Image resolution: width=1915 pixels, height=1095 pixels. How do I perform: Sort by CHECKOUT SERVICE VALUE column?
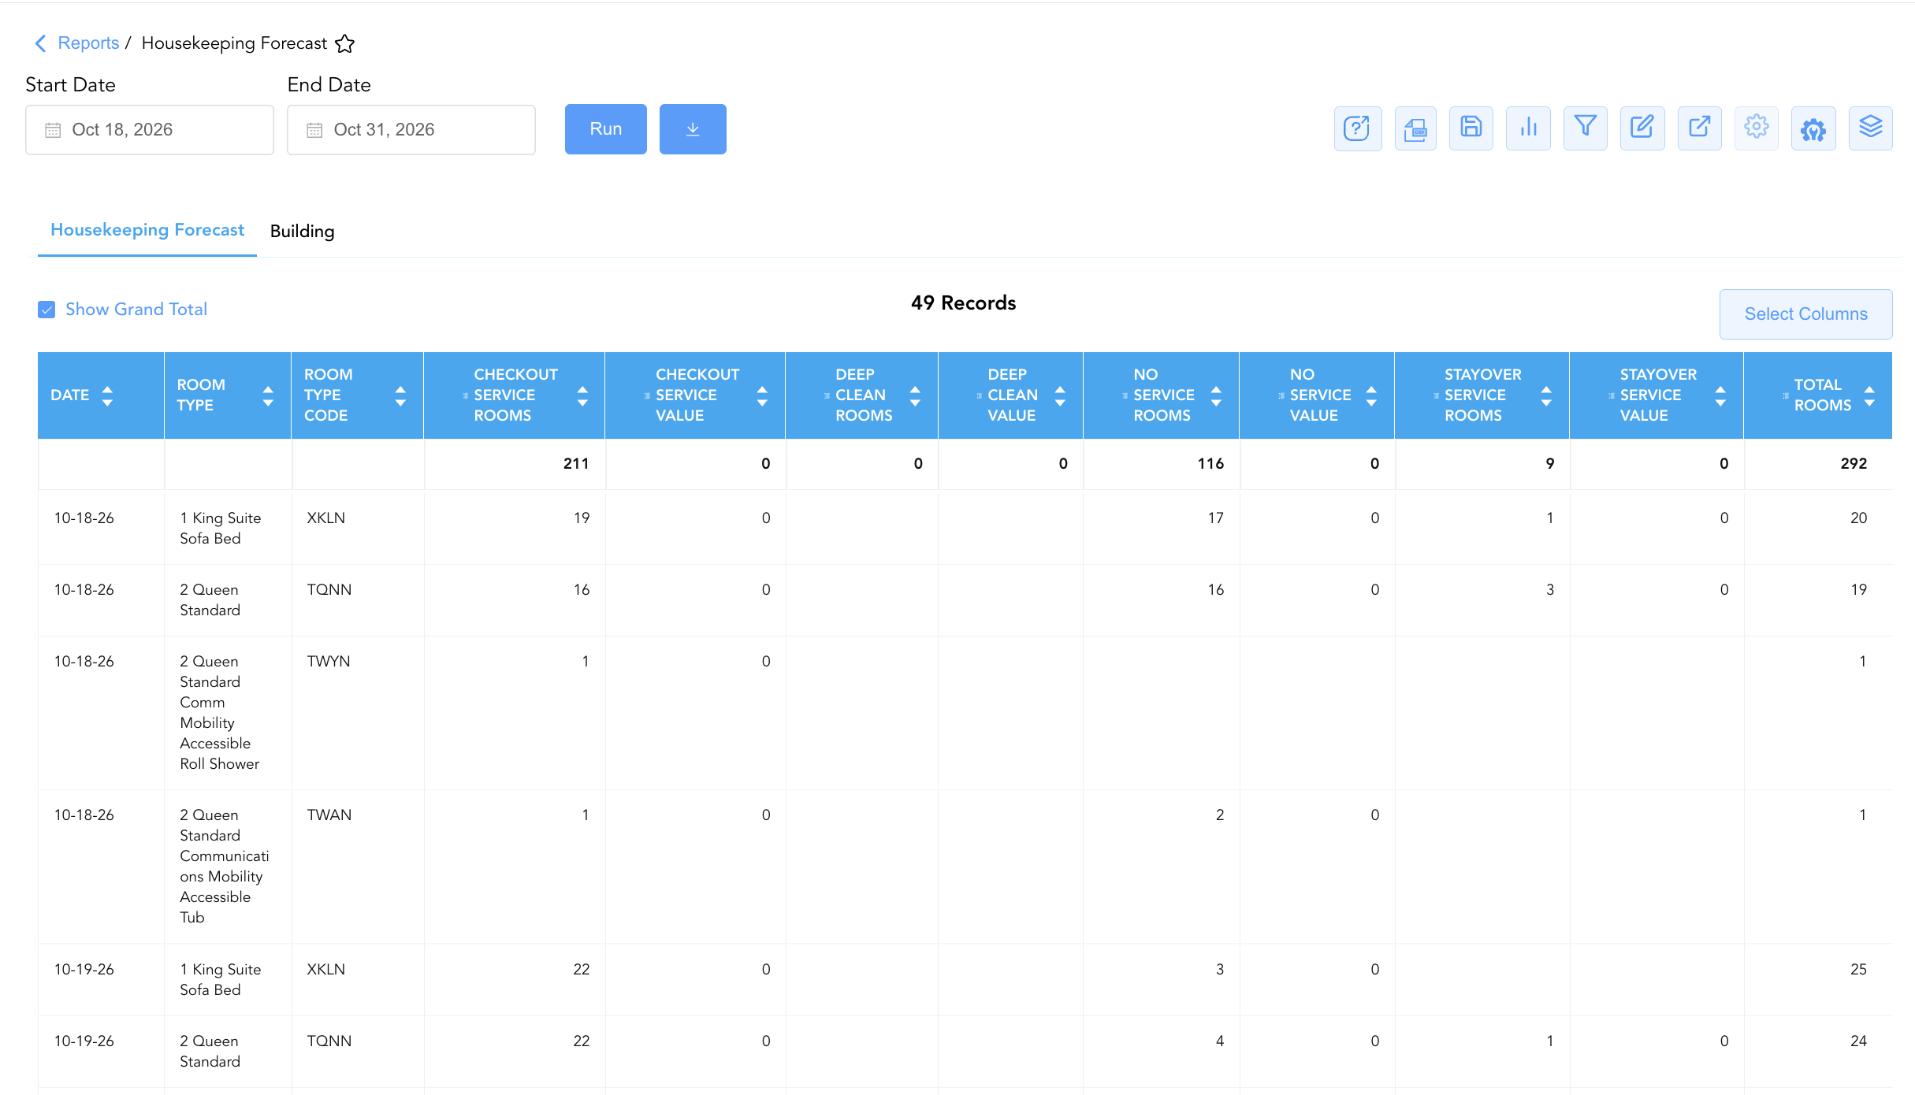(762, 395)
